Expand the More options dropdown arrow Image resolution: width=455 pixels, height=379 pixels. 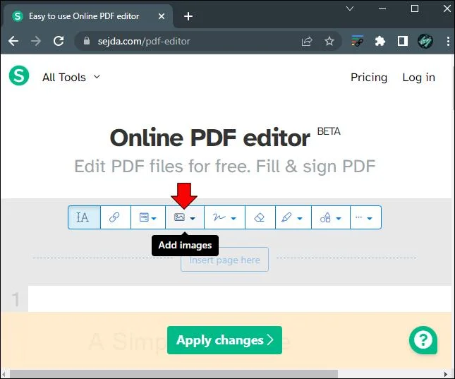pos(370,218)
